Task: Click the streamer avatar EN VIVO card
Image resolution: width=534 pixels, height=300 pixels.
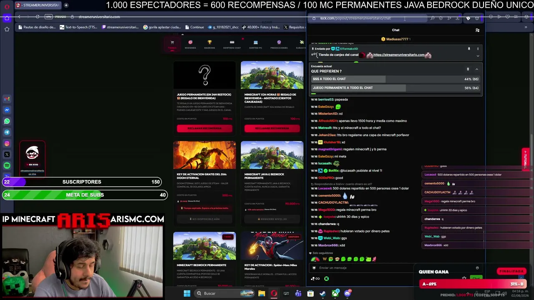Action: click(32, 159)
